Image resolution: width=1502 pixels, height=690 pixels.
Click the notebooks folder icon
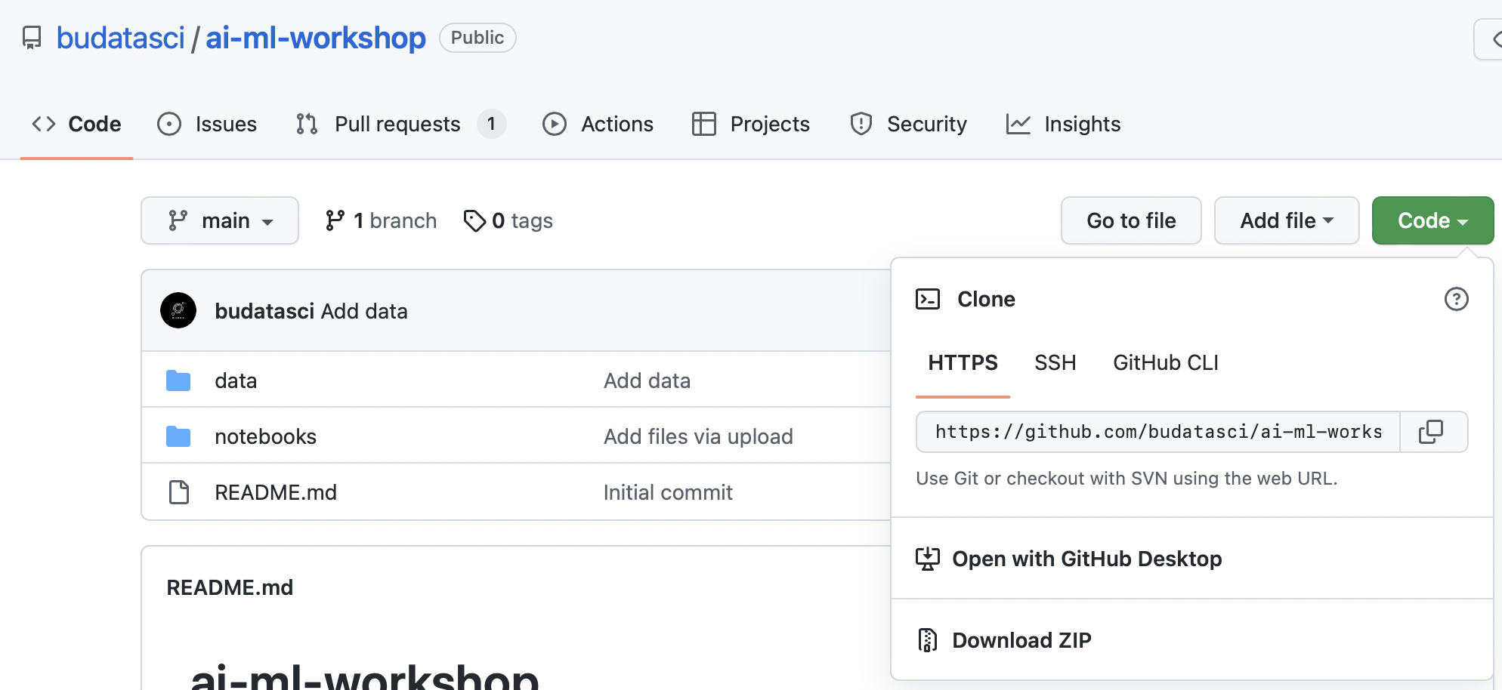178,436
